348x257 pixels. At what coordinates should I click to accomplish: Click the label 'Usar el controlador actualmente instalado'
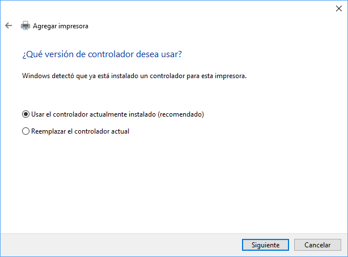click(94, 114)
